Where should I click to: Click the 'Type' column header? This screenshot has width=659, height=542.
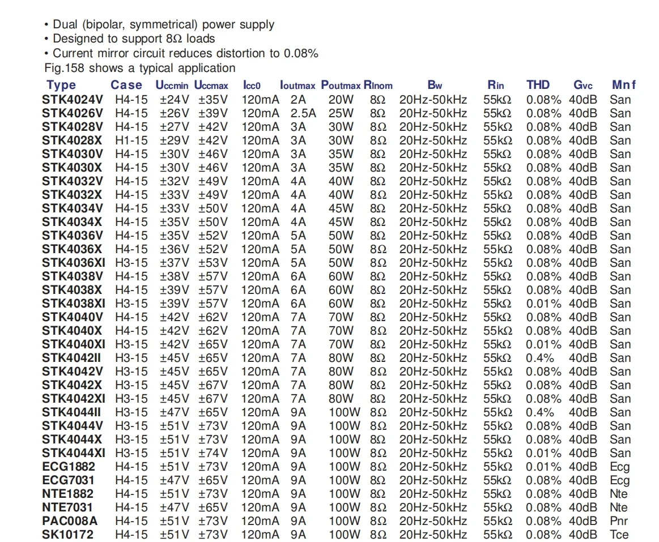click(x=61, y=85)
